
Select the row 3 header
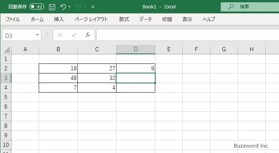point(5,78)
